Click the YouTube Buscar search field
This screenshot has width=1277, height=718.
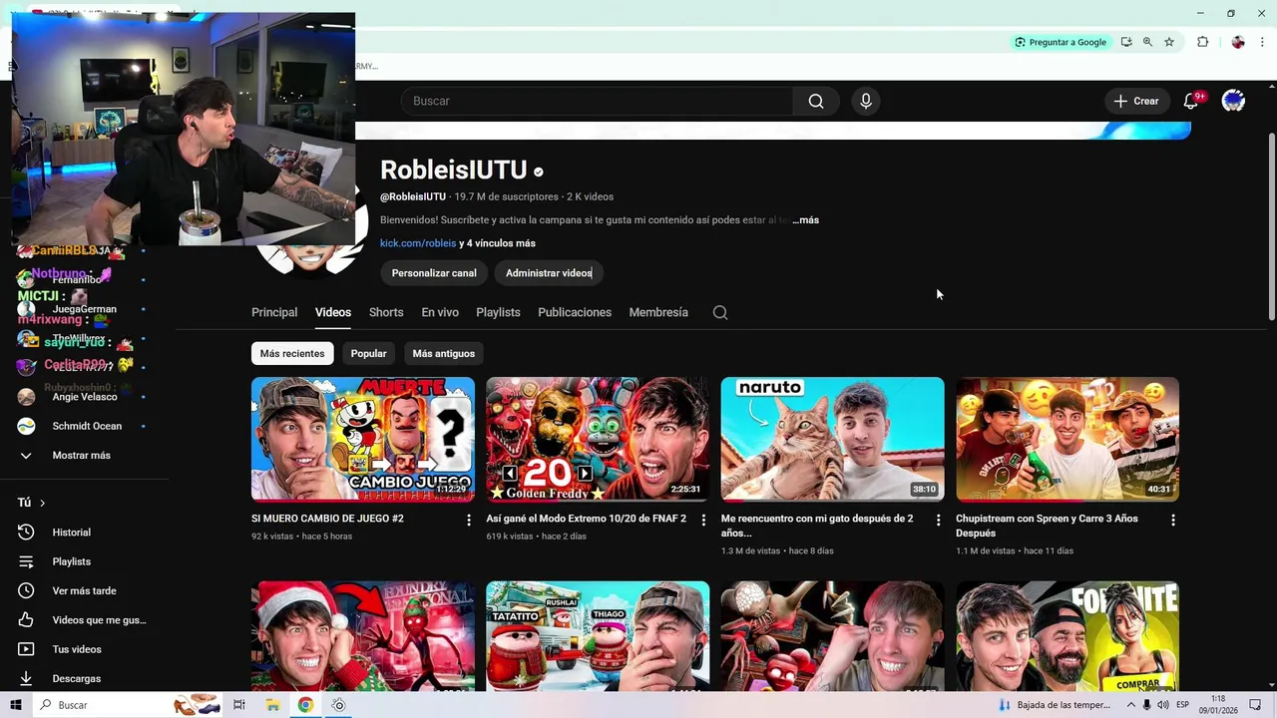[597, 101]
